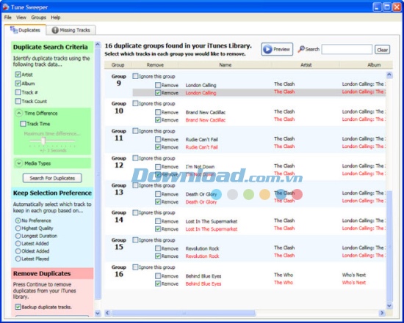Select the Latest Added option

pyautogui.click(x=18, y=243)
